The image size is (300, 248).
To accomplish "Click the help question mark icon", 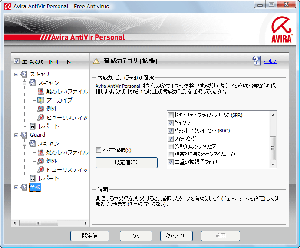I will tap(257, 60).
